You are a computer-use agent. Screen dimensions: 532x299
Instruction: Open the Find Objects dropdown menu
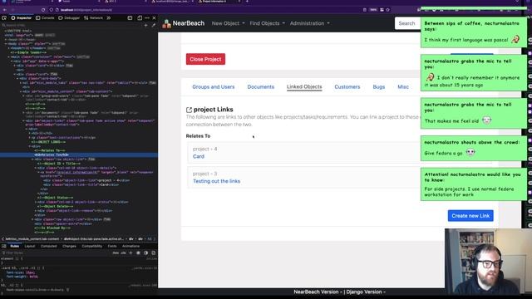[x=268, y=23]
